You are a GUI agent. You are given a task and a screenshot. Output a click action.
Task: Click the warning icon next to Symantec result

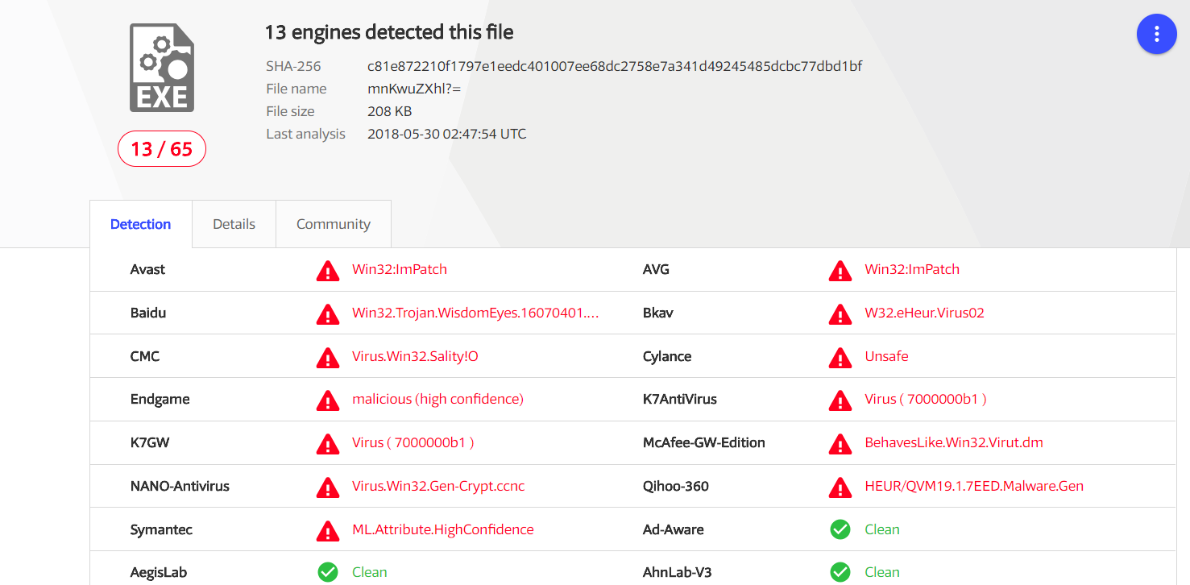[x=328, y=530]
